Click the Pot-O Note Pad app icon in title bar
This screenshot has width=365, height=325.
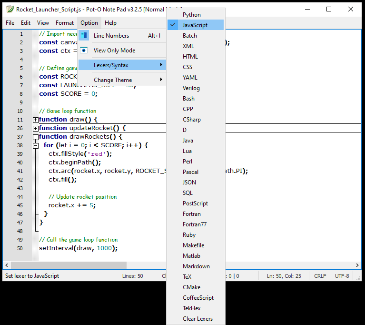10,10
